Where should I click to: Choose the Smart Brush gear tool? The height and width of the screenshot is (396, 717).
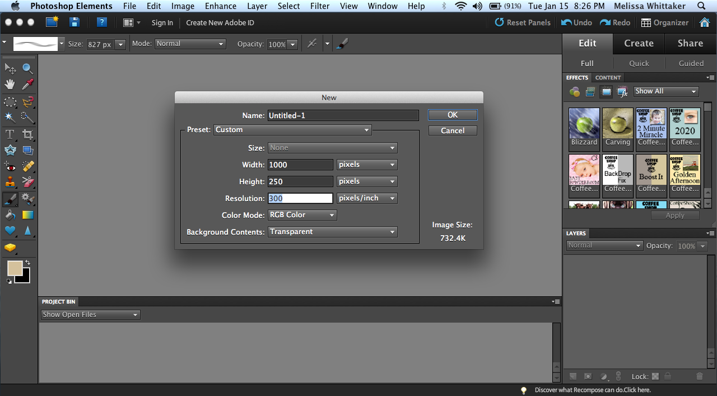(x=27, y=199)
